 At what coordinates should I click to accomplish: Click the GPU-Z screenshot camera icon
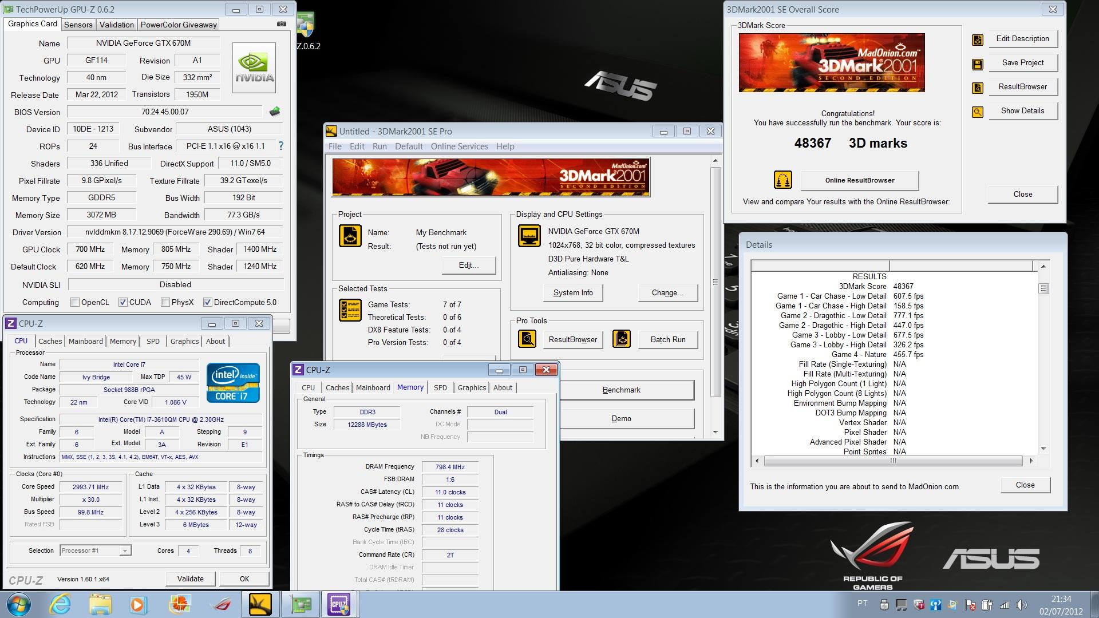(x=281, y=24)
